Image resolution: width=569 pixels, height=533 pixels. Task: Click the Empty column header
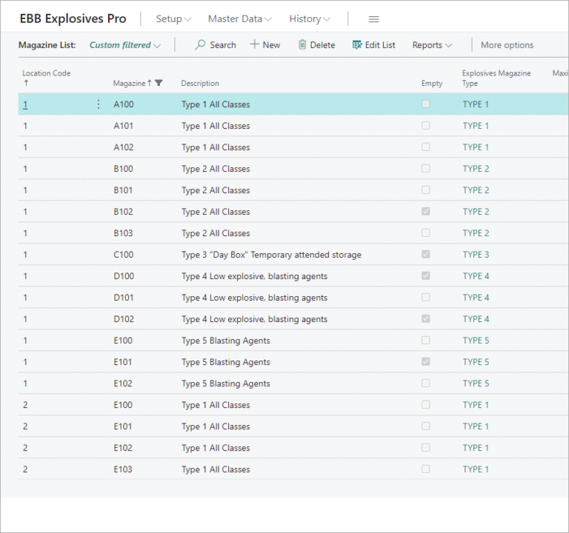click(x=432, y=84)
